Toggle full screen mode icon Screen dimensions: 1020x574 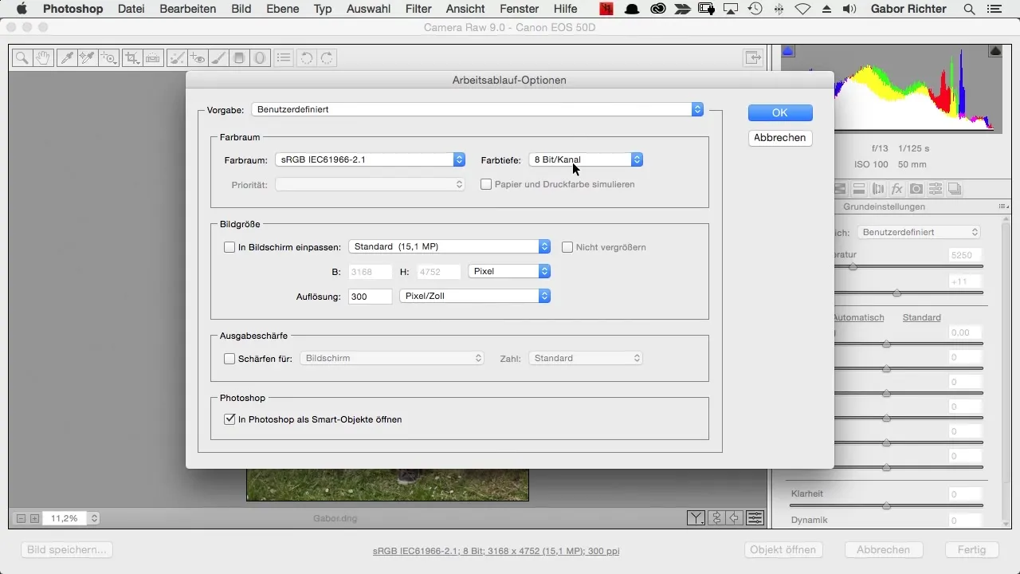(x=752, y=58)
